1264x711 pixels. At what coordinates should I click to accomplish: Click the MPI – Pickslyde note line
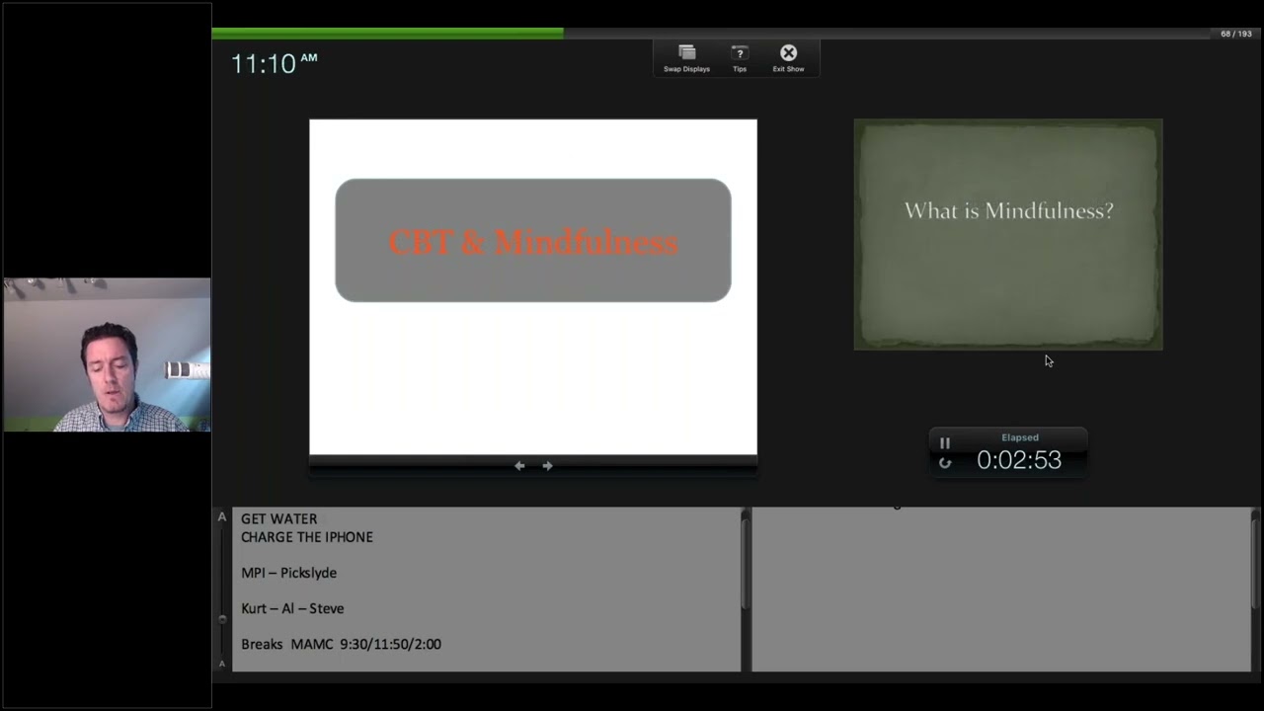(289, 573)
